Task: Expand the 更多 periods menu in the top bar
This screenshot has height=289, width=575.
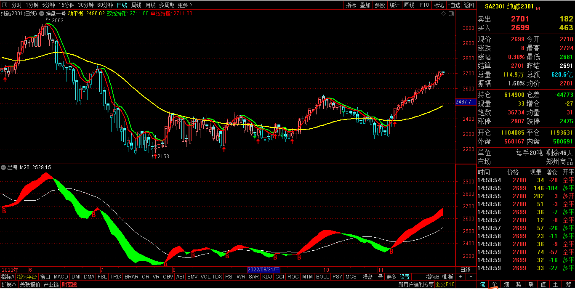Action: pyautogui.click(x=185, y=5)
